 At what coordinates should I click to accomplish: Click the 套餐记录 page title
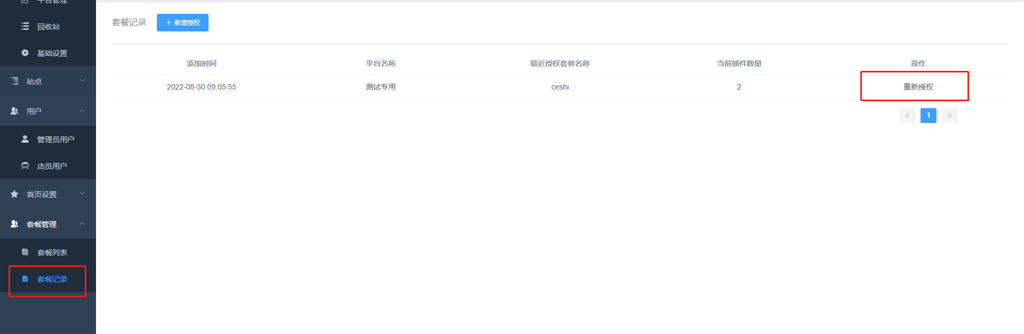(129, 22)
